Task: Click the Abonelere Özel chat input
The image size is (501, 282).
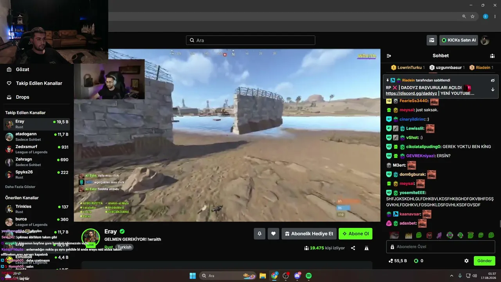Action: coord(441,247)
